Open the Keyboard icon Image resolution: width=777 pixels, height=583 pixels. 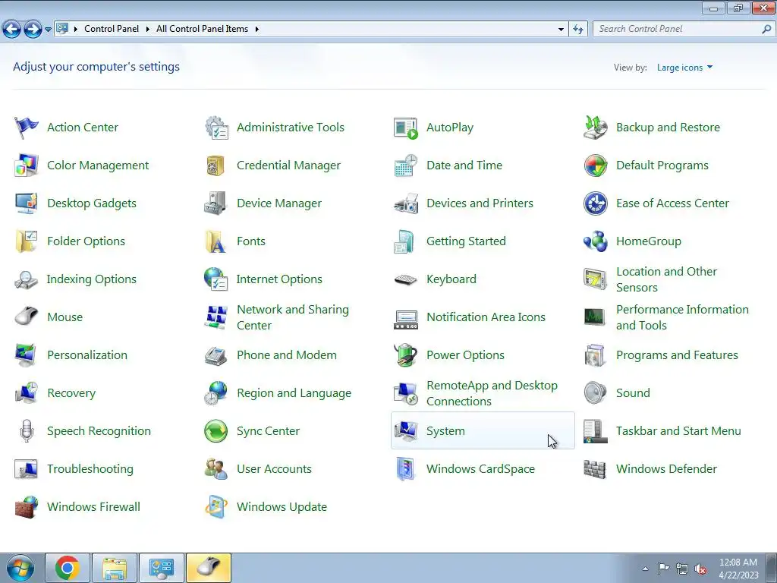click(406, 279)
